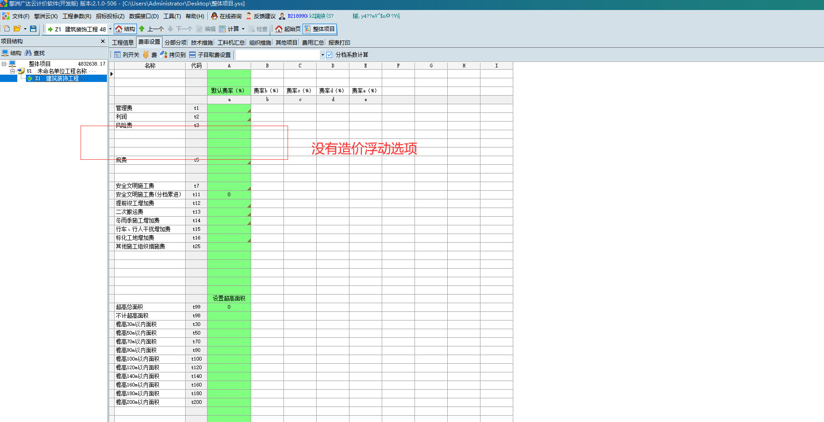Open the 起始页 start page

click(x=288, y=29)
